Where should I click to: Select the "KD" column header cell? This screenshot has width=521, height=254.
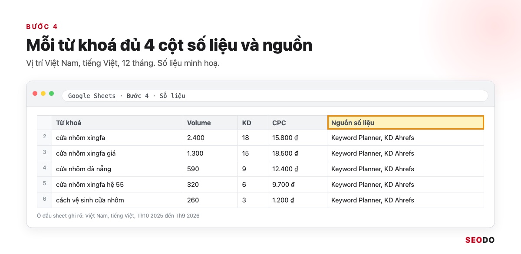(253, 123)
